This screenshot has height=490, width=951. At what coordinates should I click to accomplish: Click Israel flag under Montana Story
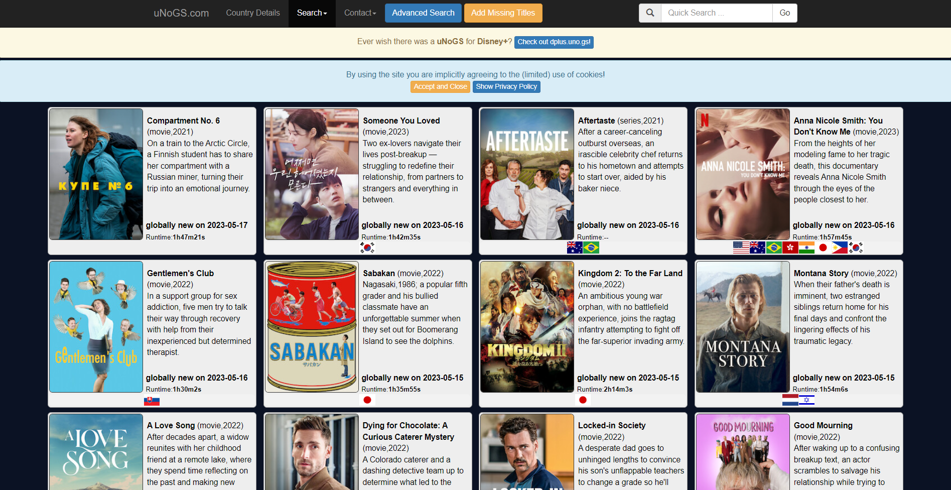point(806,400)
